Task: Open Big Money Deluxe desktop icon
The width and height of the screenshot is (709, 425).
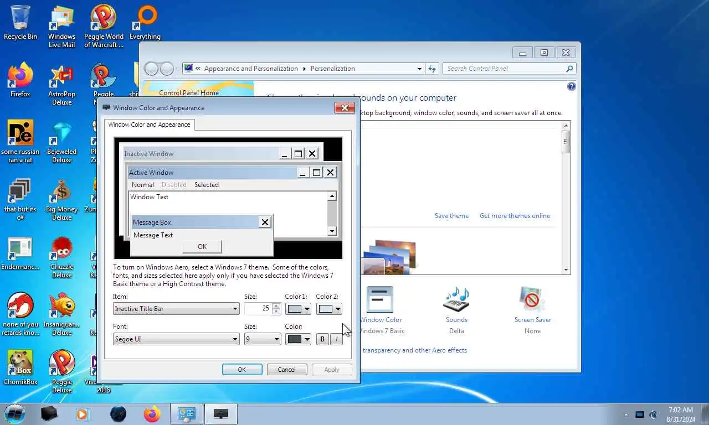Action: coord(61,199)
